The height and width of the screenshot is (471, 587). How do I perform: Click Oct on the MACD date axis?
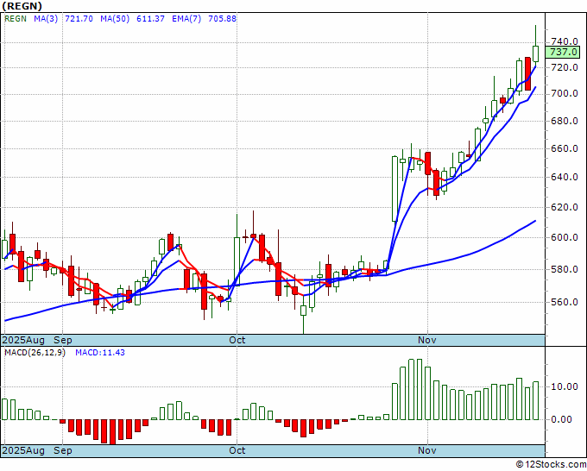[x=237, y=450]
